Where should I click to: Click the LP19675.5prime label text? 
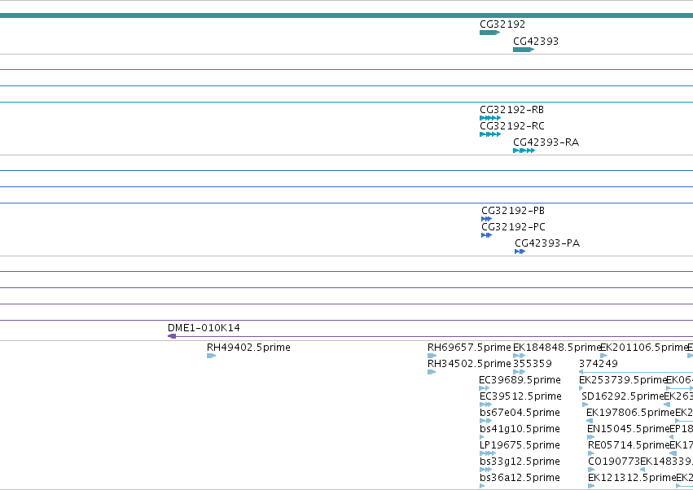(520, 445)
